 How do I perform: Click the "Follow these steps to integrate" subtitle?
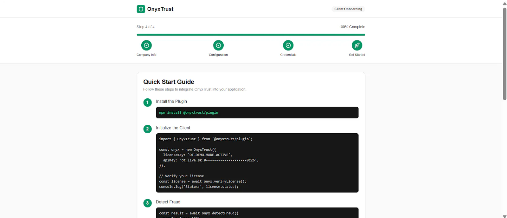[x=195, y=89]
